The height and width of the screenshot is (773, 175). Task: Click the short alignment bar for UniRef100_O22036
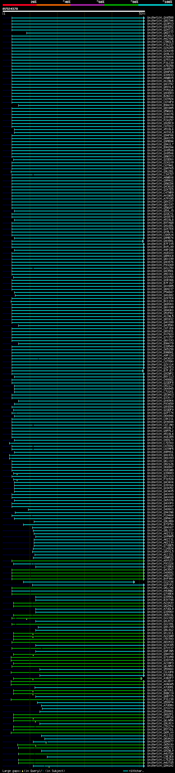(x=79, y=582)
